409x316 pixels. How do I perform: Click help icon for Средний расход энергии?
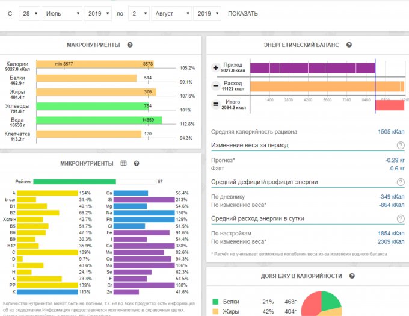pyautogui.click(x=401, y=219)
